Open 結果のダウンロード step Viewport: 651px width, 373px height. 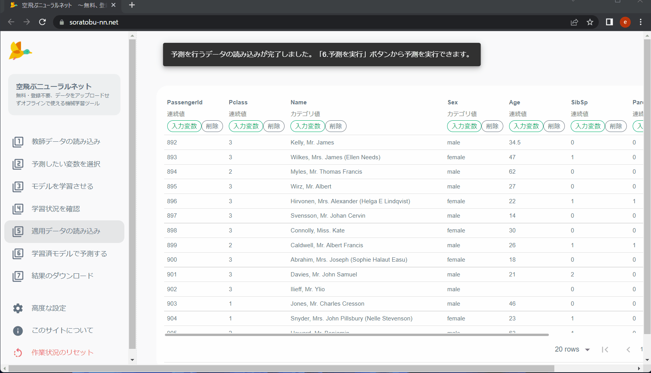pos(64,276)
